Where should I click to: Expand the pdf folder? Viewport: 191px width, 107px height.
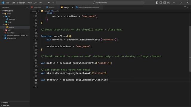pos(4,30)
